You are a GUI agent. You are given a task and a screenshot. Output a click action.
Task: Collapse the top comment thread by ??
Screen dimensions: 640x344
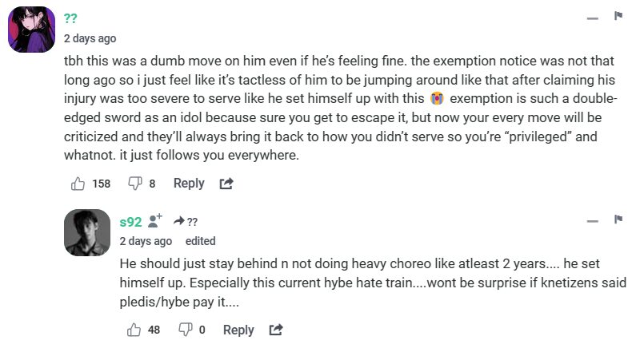[x=592, y=18]
